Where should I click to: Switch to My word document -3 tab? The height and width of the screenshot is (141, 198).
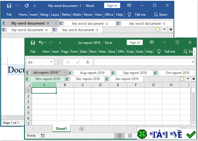[145, 23]
